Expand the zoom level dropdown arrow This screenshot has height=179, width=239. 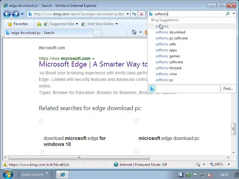[229, 164]
